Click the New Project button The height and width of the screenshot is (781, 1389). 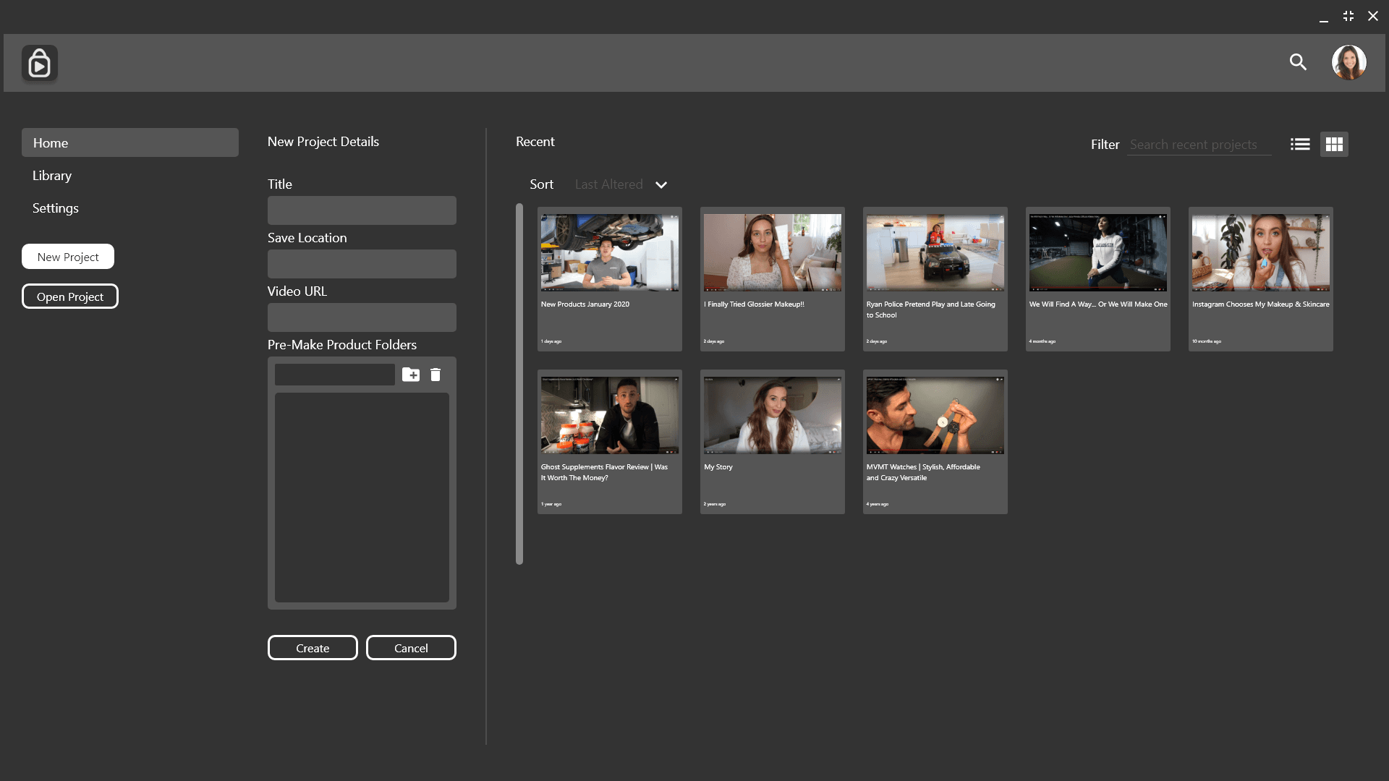tap(67, 256)
